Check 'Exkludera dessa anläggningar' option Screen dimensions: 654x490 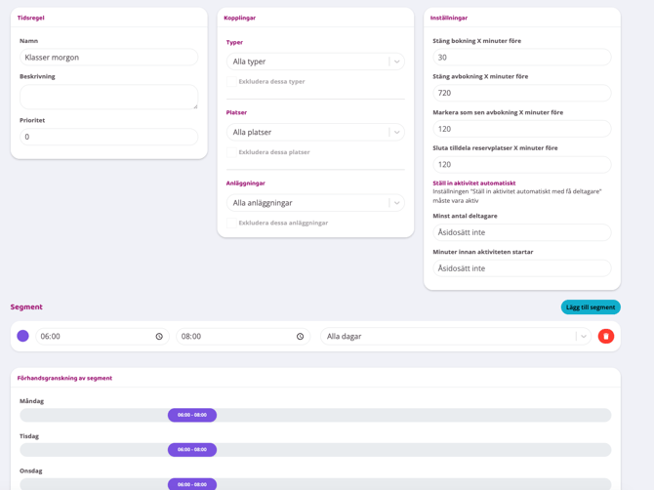click(232, 223)
